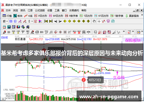Viewport: 144px width, 104px height.
Task: Open the calendar 21 icon
Action: click(4, 27)
